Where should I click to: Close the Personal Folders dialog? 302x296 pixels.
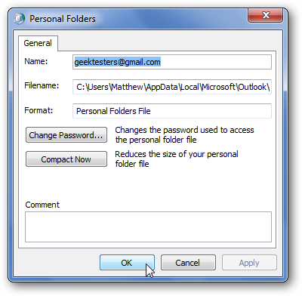click(266, 15)
